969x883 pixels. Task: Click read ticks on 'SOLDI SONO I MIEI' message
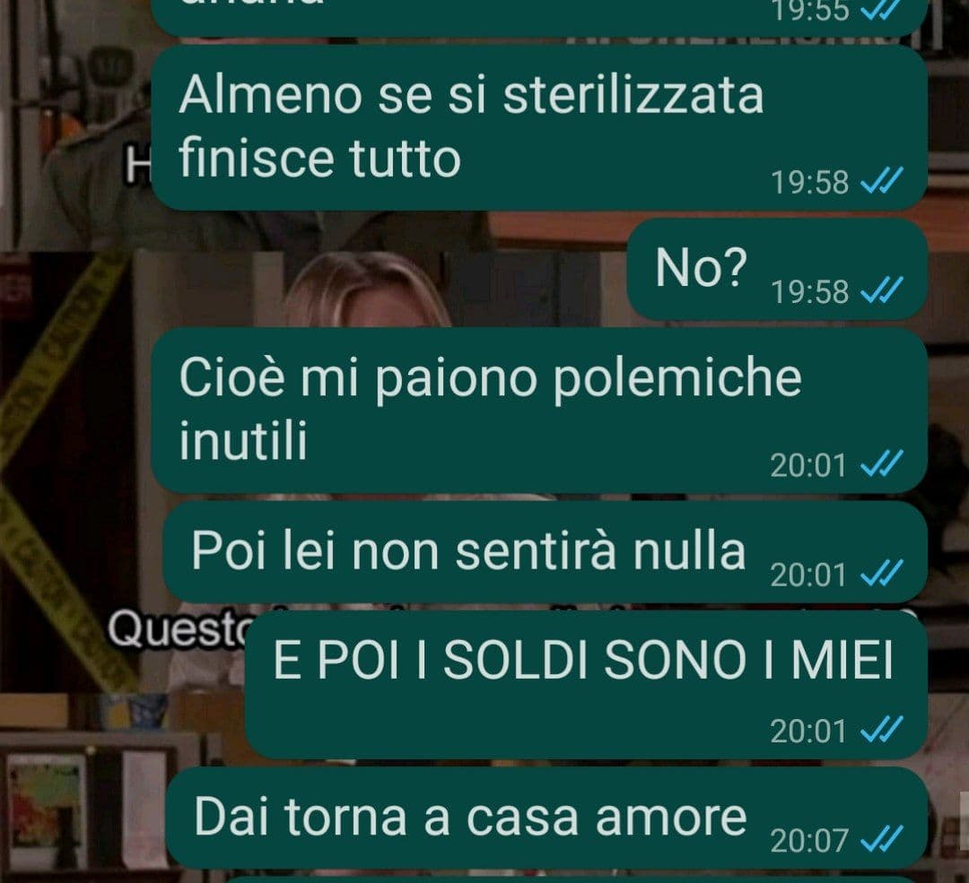[x=883, y=729]
